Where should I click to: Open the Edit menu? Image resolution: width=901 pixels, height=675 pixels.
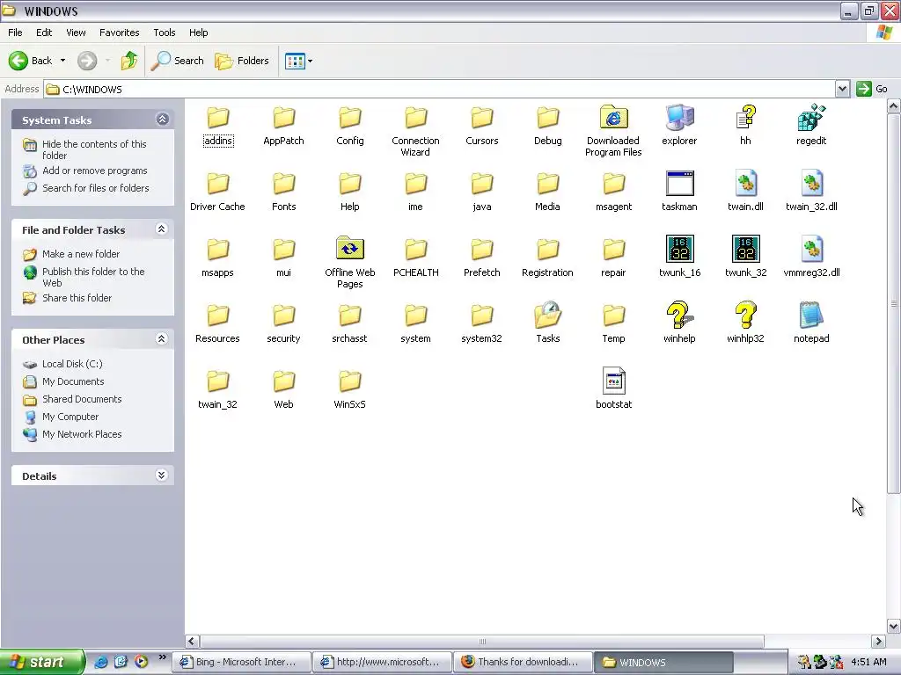(x=44, y=33)
